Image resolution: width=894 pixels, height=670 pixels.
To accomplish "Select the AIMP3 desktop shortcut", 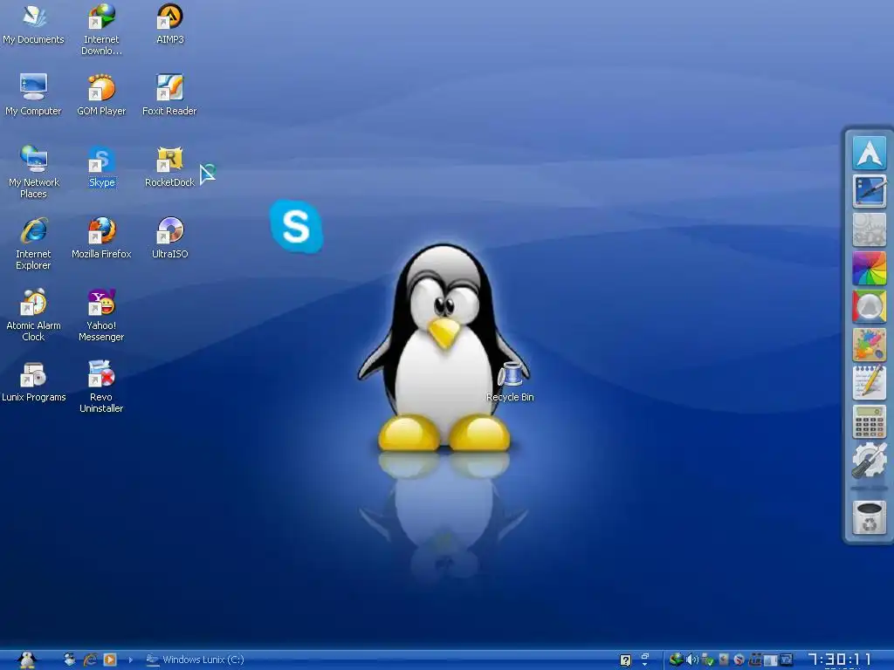I will click(170, 24).
